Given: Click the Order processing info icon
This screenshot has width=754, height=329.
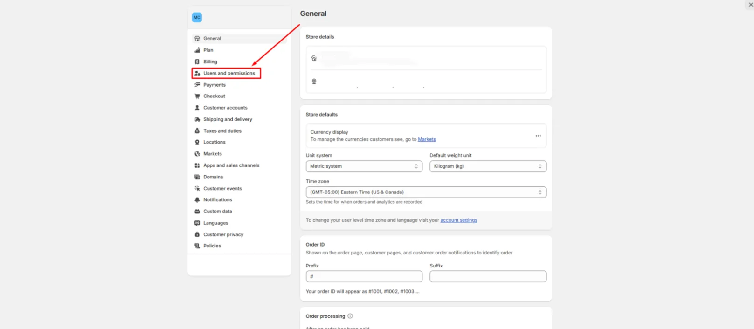Looking at the screenshot, I should point(350,316).
